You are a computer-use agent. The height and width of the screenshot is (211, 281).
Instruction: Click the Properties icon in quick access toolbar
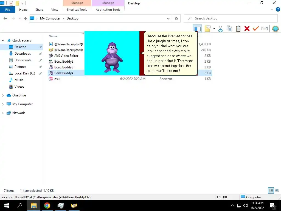11,3
